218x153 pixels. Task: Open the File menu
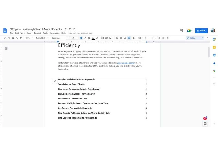coord(12,33)
